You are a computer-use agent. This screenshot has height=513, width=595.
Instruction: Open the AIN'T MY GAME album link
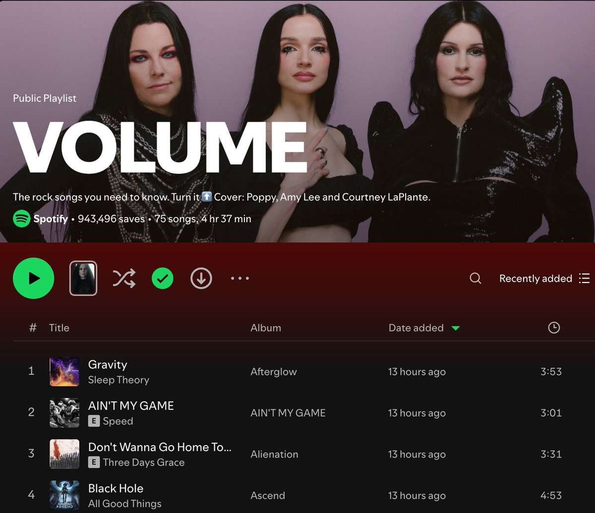(x=288, y=413)
